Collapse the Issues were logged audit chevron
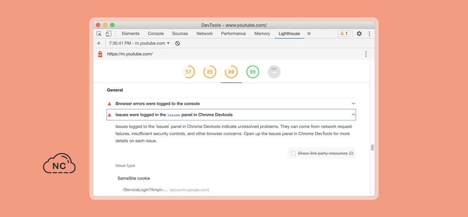468x217 pixels. pyautogui.click(x=353, y=115)
